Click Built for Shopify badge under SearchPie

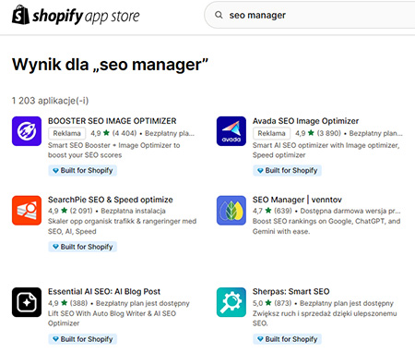click(82, 247)
